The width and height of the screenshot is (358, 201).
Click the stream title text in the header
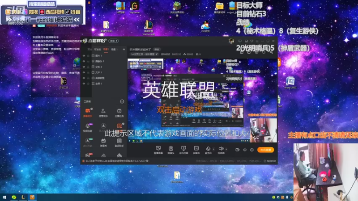click(140, 50)
